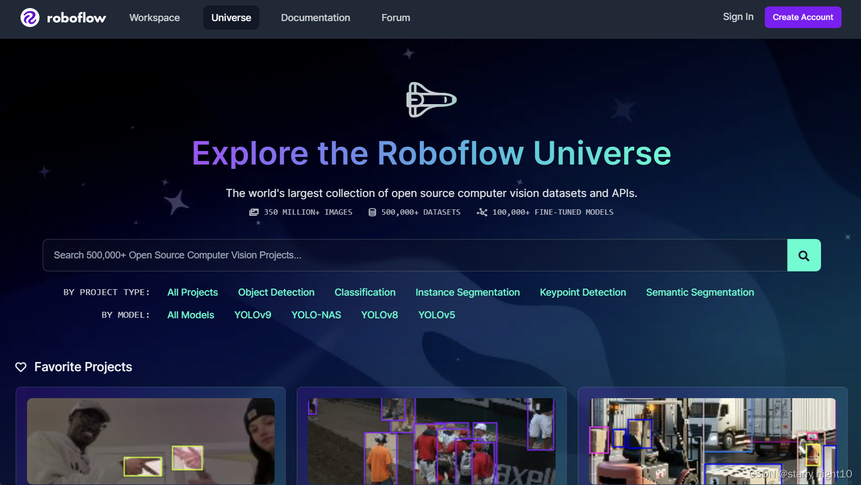Open the hand gesture project thumbnail
Viewport: 861px width, 485px height.
pyautogui.click(x=151, y=441)
